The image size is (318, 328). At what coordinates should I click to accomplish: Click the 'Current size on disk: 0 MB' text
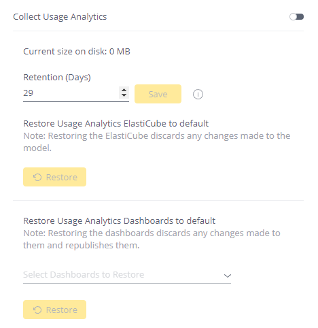point(77,52)
